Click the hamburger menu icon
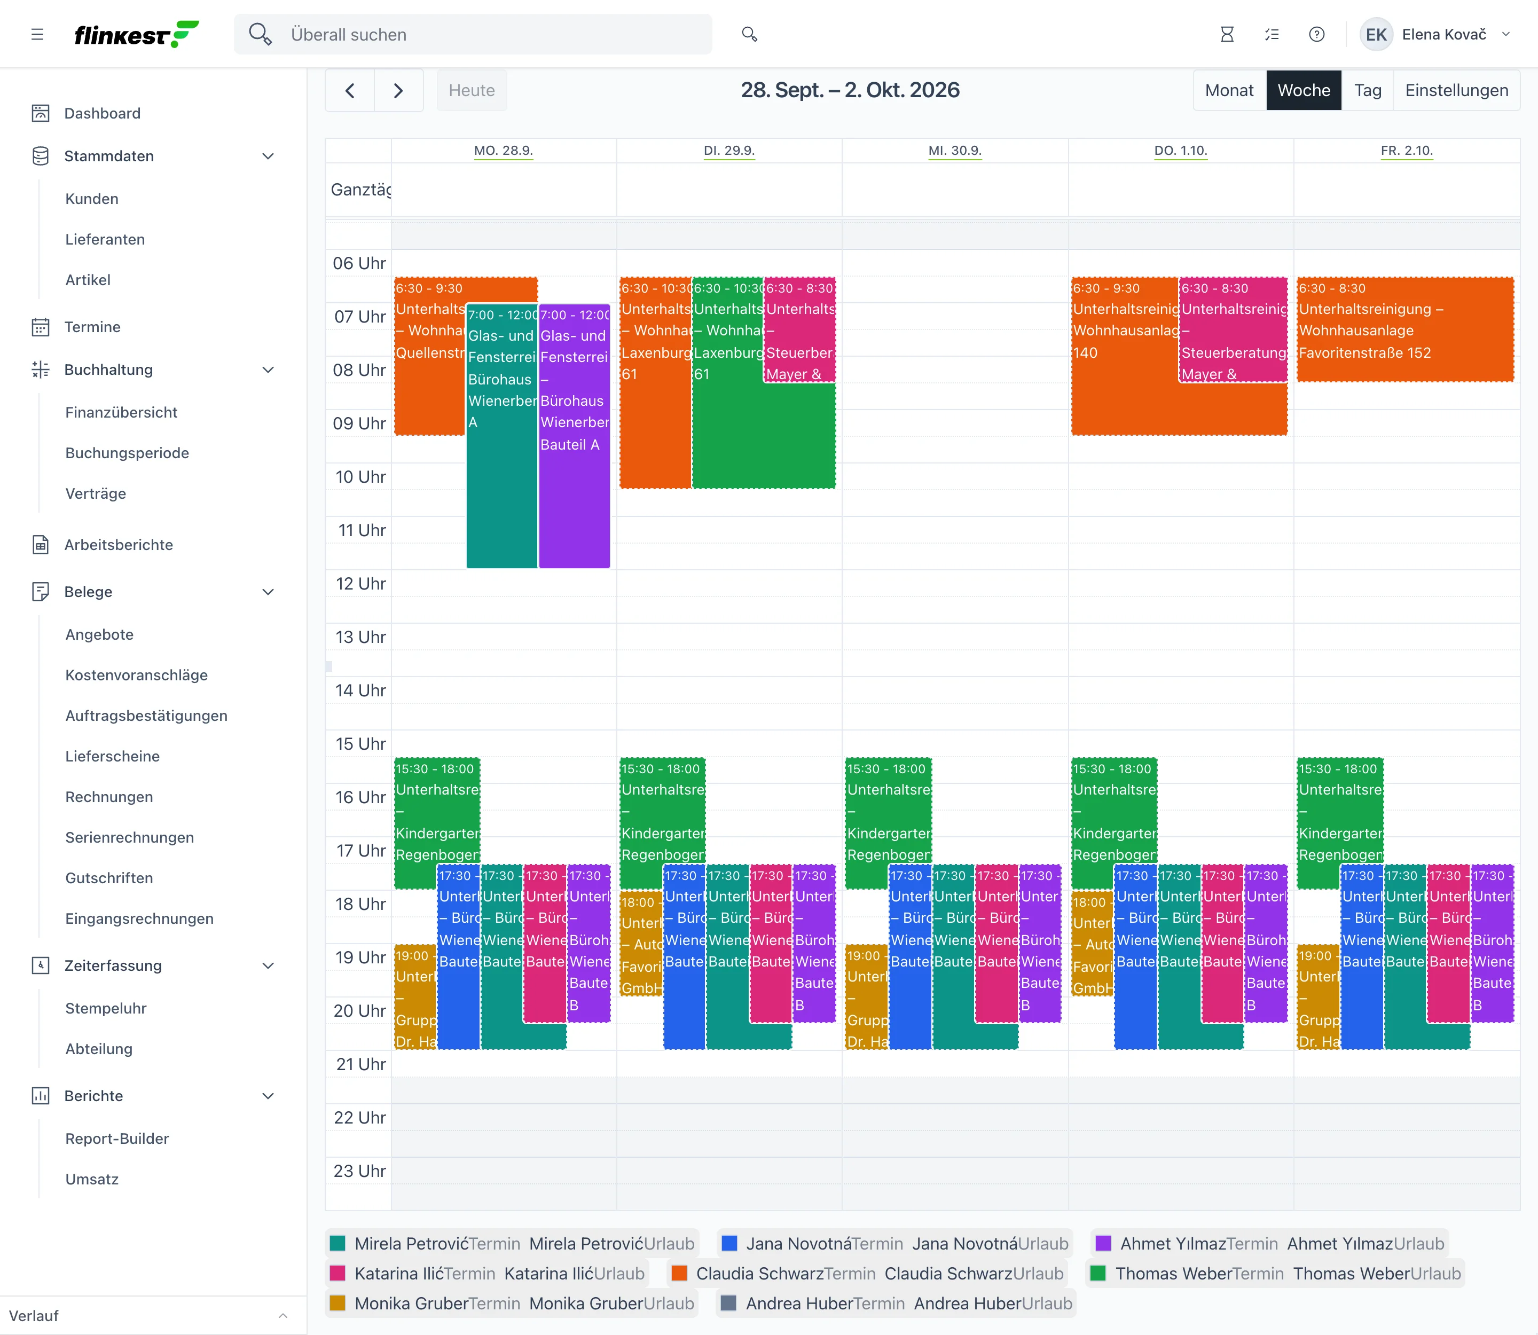 click(37, 34)
